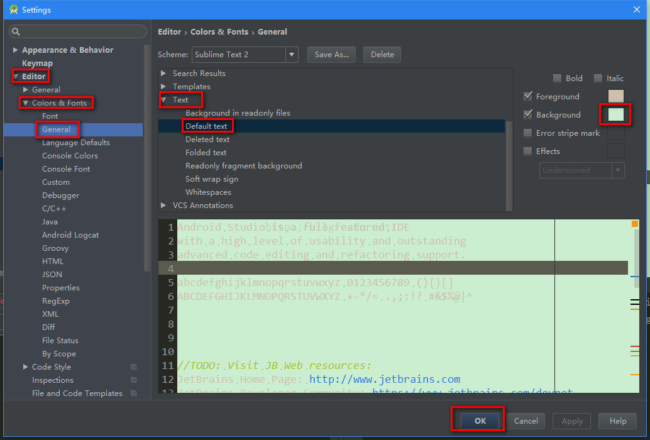
Task: Click the Cancel button
Action: click(x=526, y=421)
